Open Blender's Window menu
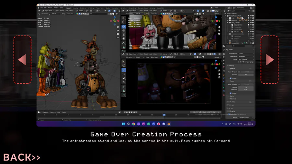This screenshot has height=164, width=292. coord(56,8)
